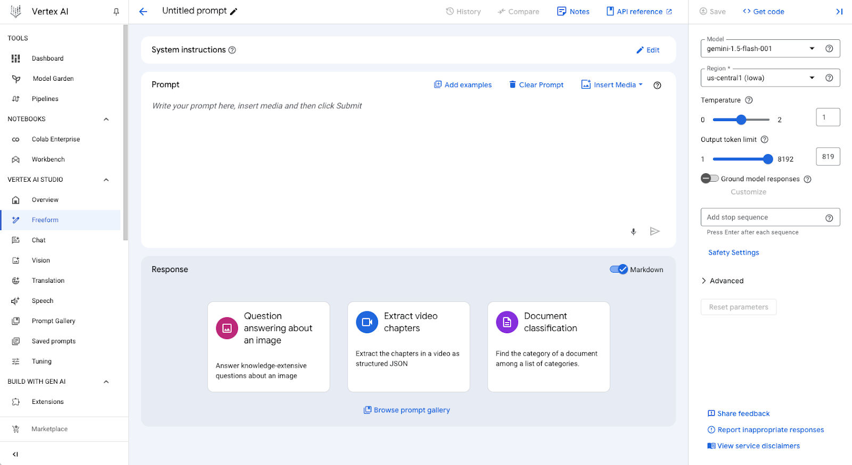Disable the Markdown toggle

(619, 269)
